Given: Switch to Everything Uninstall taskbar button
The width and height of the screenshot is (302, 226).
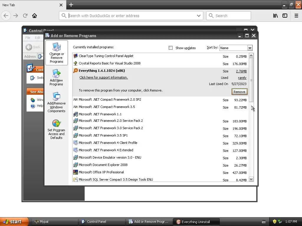Looking at the screenshot, I should click(x=196, y=222).
